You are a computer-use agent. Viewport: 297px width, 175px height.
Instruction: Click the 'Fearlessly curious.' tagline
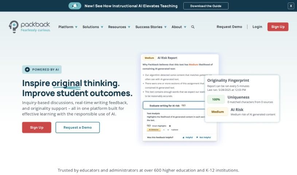(x=35, y=30)
